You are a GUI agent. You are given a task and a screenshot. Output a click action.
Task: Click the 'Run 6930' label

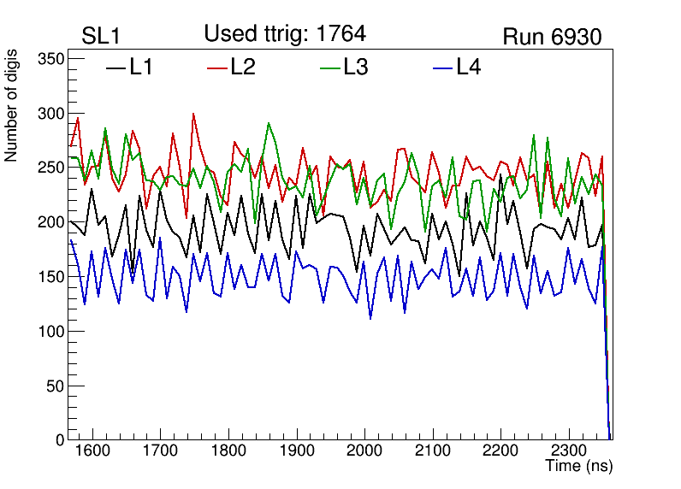point(552,37)
